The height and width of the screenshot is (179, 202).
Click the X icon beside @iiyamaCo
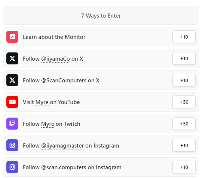click(x=12, y=58)
